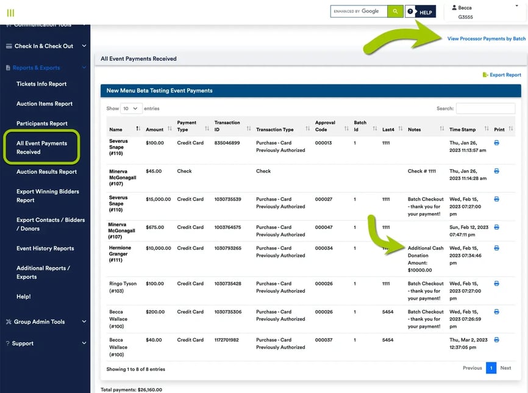Click the Export Report icon link
The height and width of the screenshot is (393, 528).
coord(501,75)
